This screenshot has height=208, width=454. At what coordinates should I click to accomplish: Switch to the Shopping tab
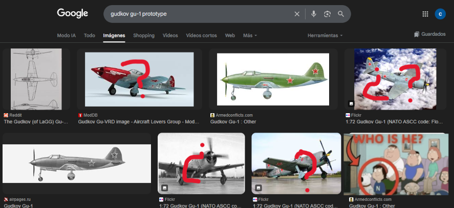(x=144, y=36)
